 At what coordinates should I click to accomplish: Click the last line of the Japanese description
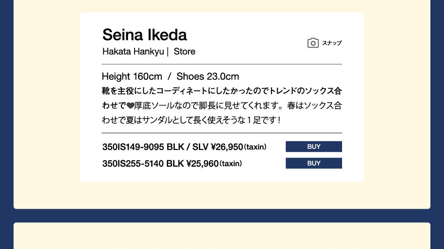coord(191,120)
